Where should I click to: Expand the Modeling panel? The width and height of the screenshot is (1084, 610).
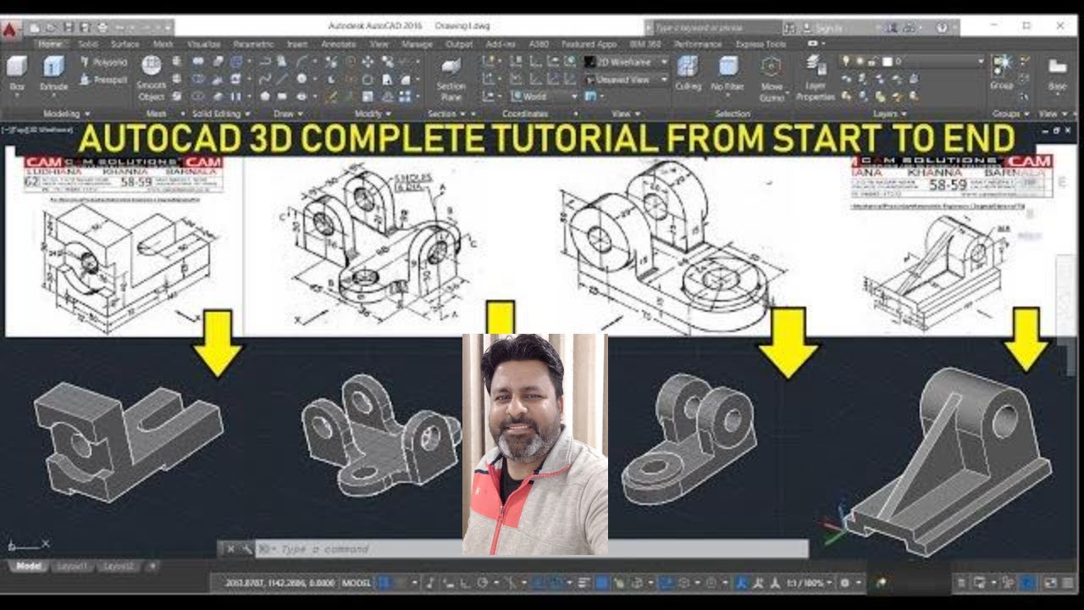pos(66,114)
